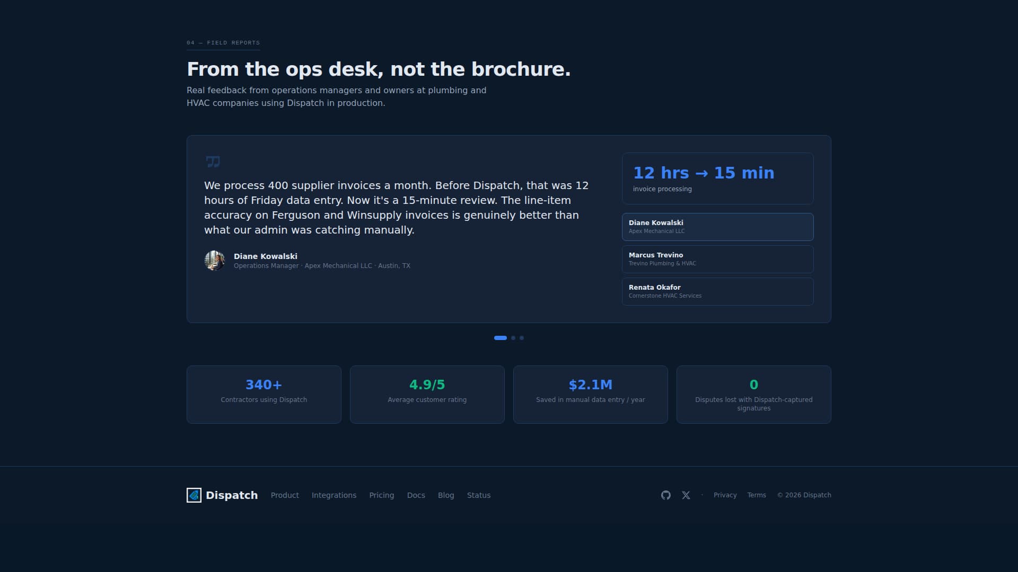Click Diane Kowalski's avatar photo

215,261
